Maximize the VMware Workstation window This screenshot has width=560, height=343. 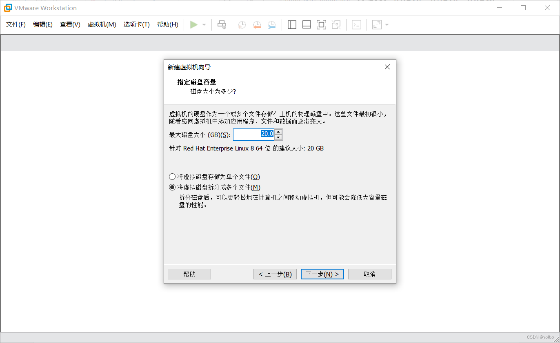point(523,8)
